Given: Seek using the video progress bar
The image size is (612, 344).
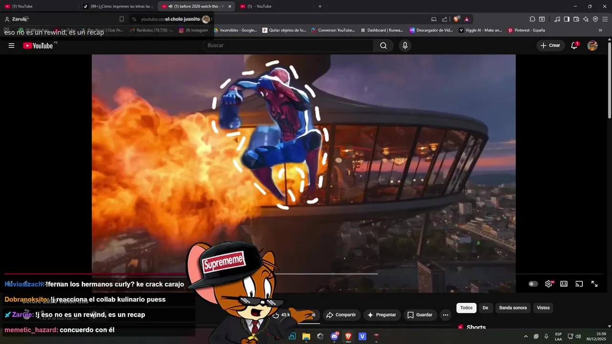Looking at the screenshot, I should click(304, 274).
